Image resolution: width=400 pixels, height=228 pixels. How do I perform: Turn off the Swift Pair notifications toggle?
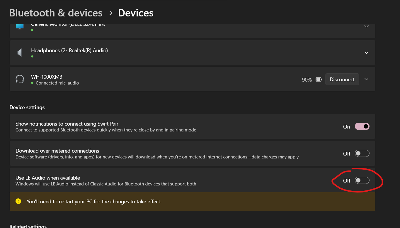click(x=362, y=126)
